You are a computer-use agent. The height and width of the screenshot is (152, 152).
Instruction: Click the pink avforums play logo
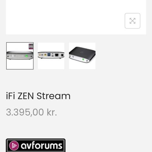tap(14, 146)
